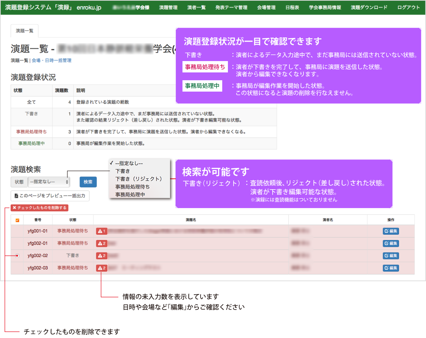Click 編集 in the yfg002-03 row
This screenshot has width=426, height=338.
pos(390,268)
